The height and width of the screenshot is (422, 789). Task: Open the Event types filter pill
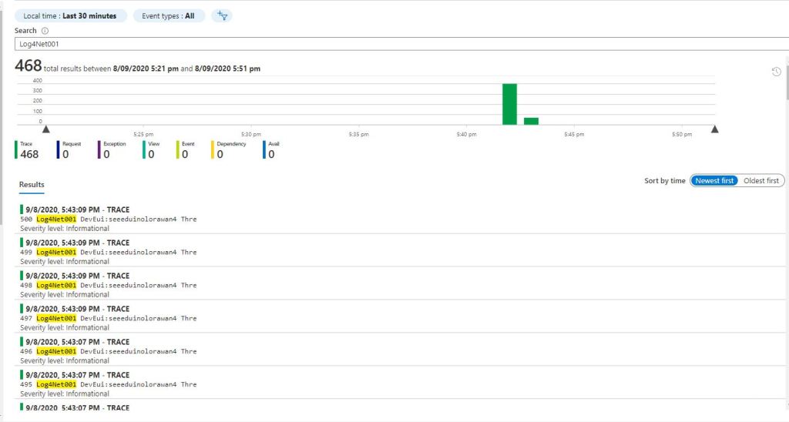(168, 15)
